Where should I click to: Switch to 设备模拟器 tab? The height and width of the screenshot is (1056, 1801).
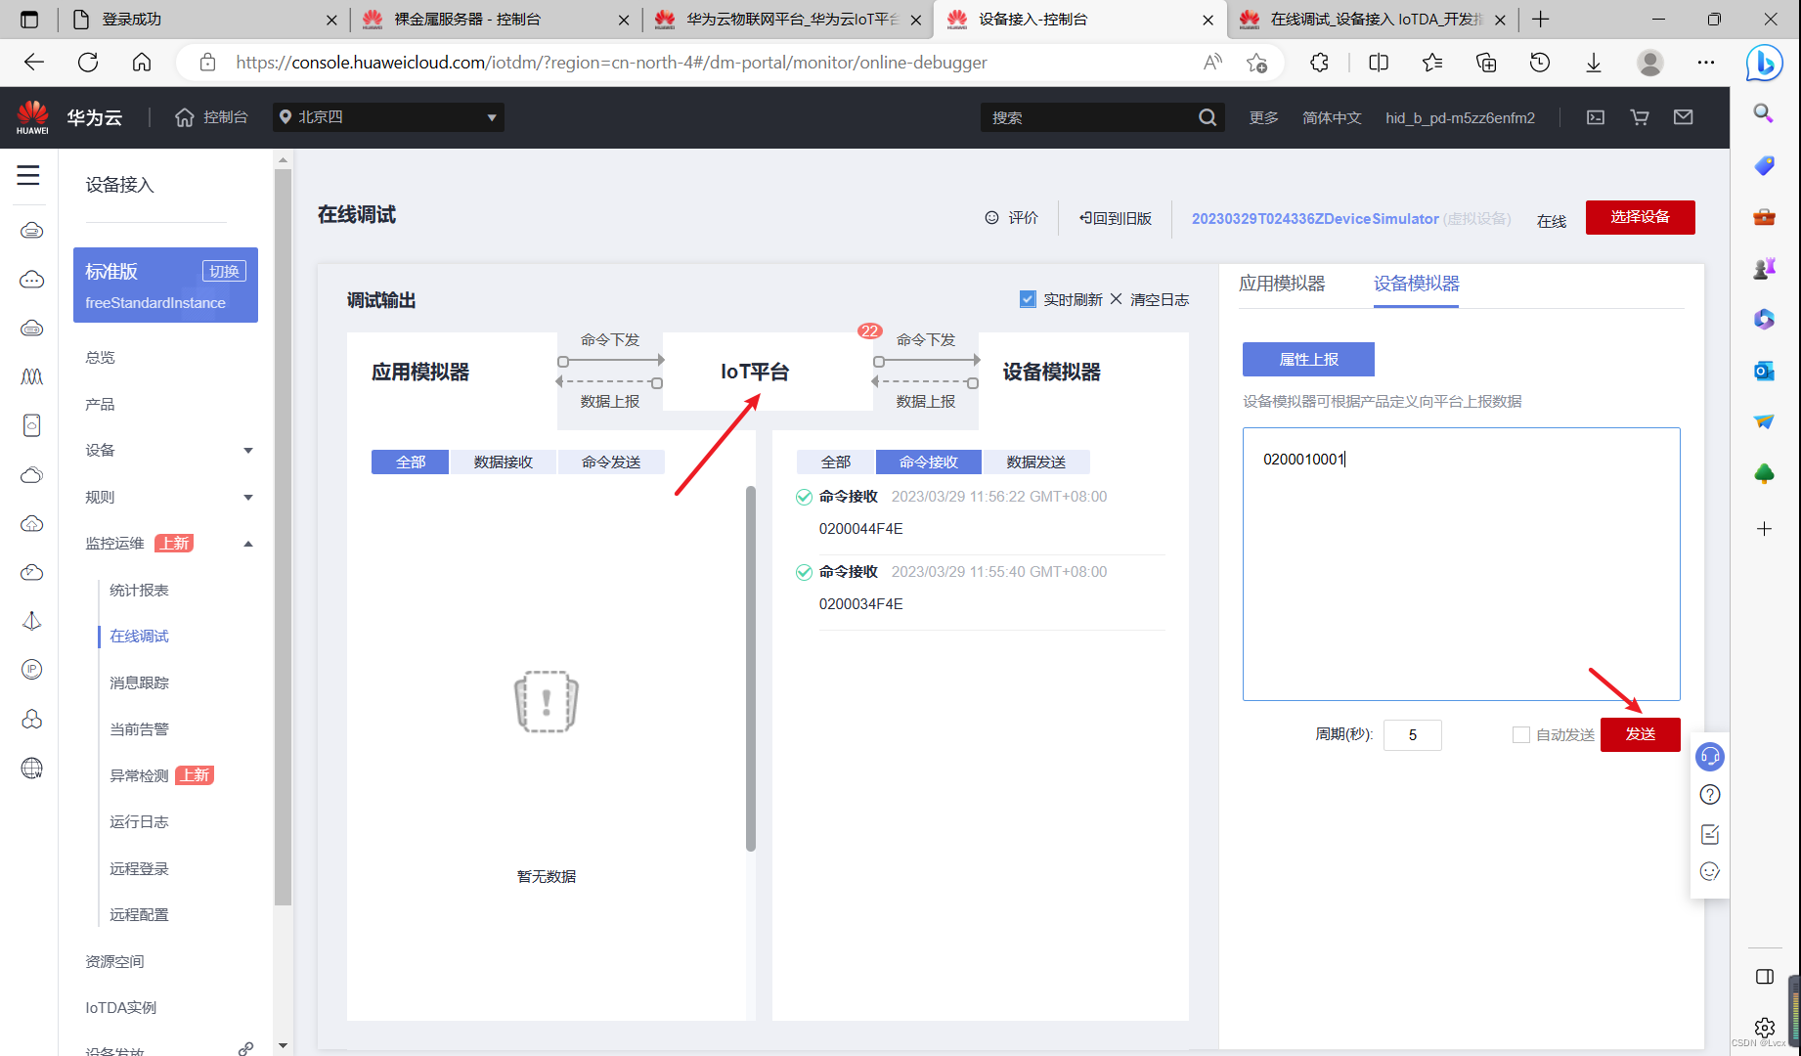1416,284
